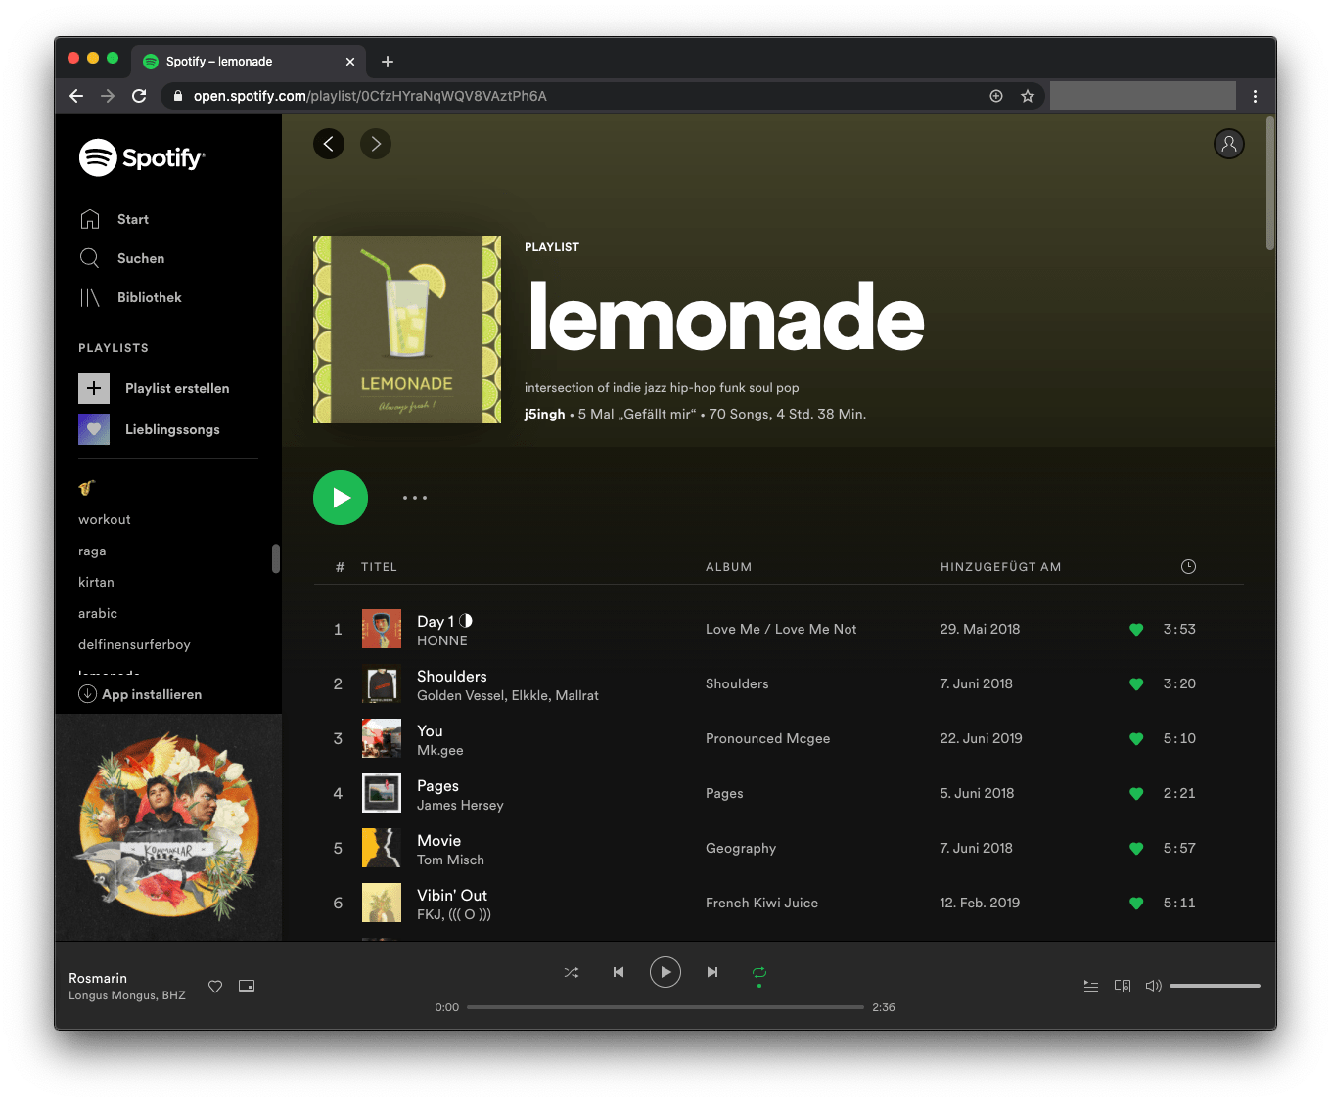Sort tracks by ALBUM column
The height and width of the screenshot is (1102, 1331).
729,567
